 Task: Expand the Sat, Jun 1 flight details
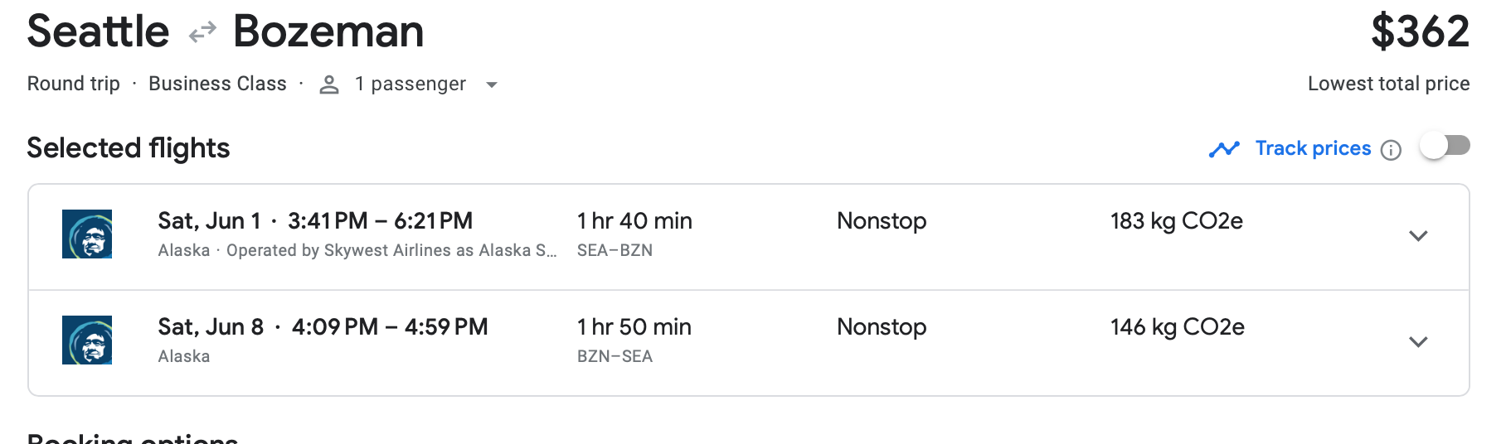1418,236
